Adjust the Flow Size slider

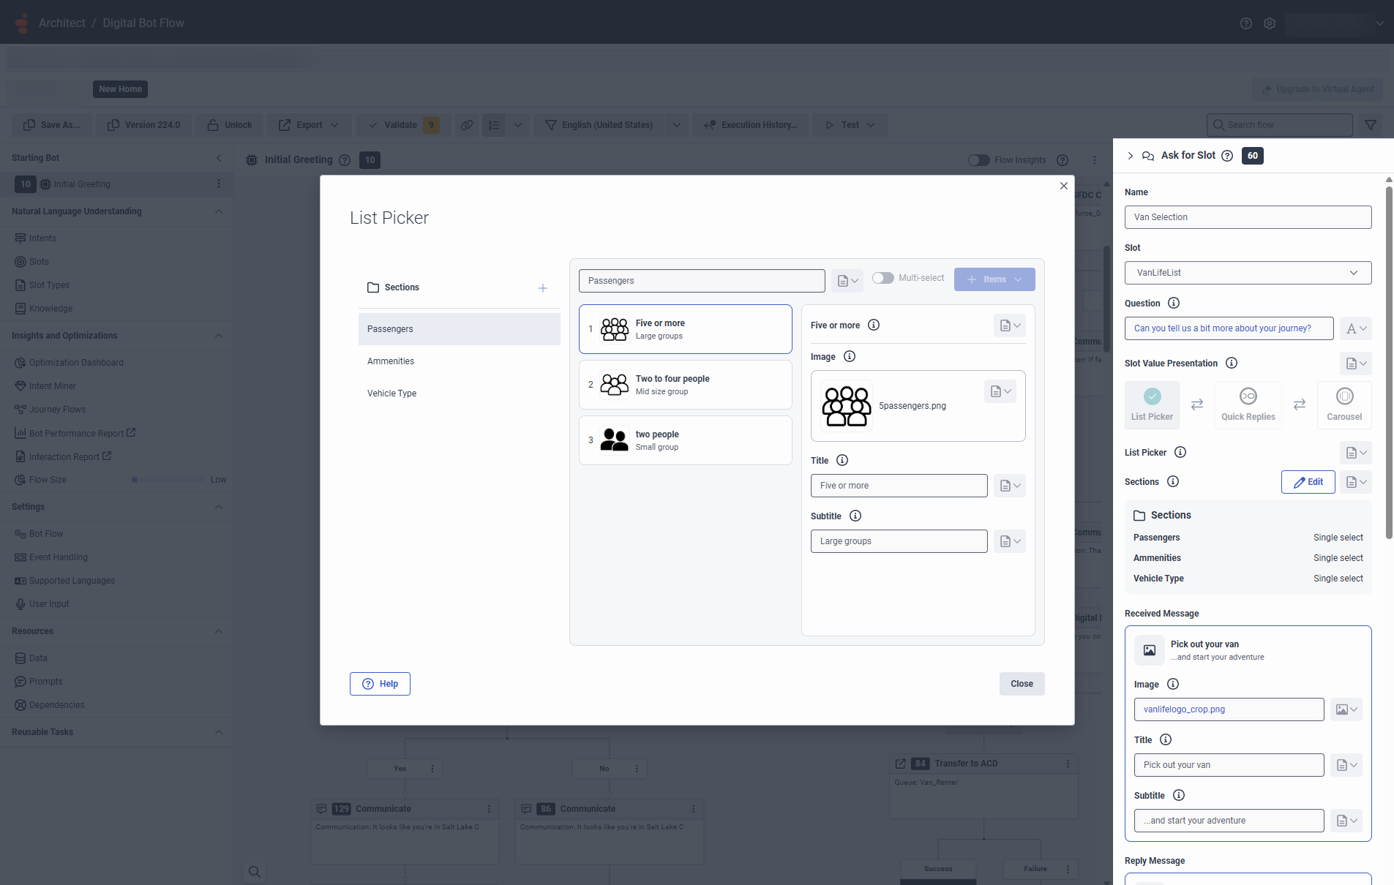pos(134,479)
